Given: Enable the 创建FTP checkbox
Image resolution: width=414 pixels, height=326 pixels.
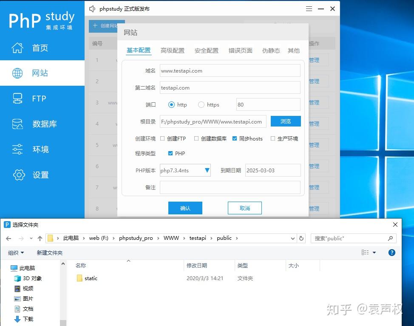Looking at the screenshot, I should pyautogui.click(x=162, y=138).
